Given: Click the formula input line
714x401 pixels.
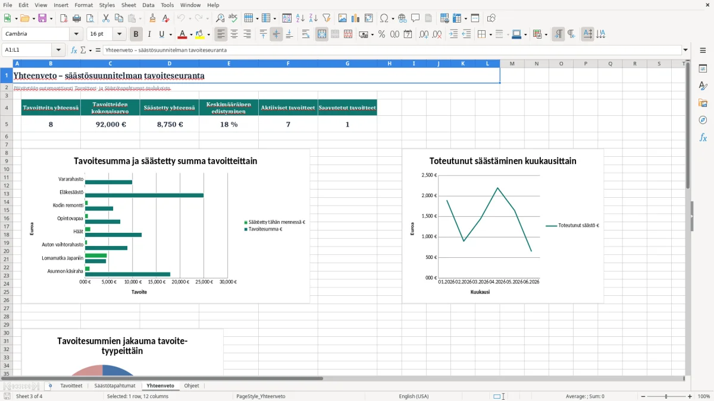Looking at the screenshot, I should [x=392, y=50].
